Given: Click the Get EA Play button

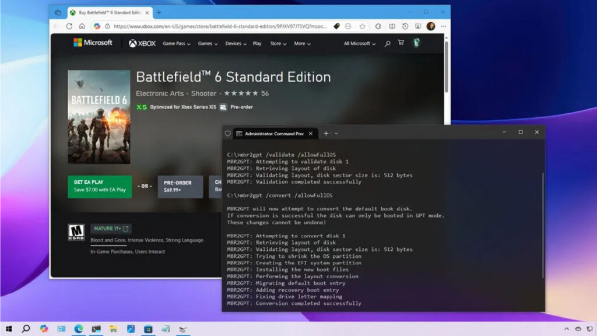Looking at the screenshot, I should (x=100, y=186).
